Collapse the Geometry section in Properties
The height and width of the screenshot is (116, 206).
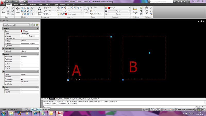[x=38, y=54]
